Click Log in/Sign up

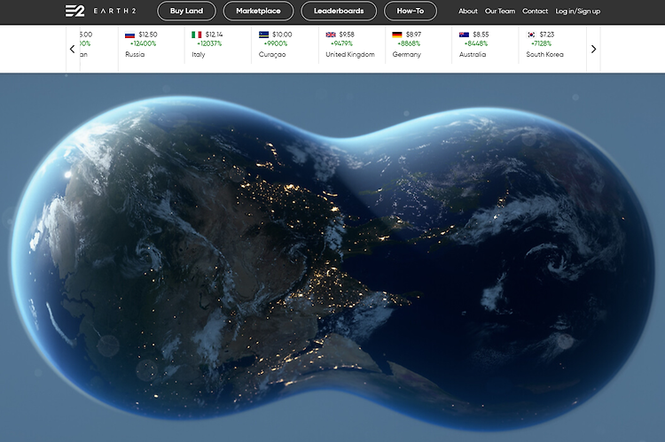tap(577, 11)
